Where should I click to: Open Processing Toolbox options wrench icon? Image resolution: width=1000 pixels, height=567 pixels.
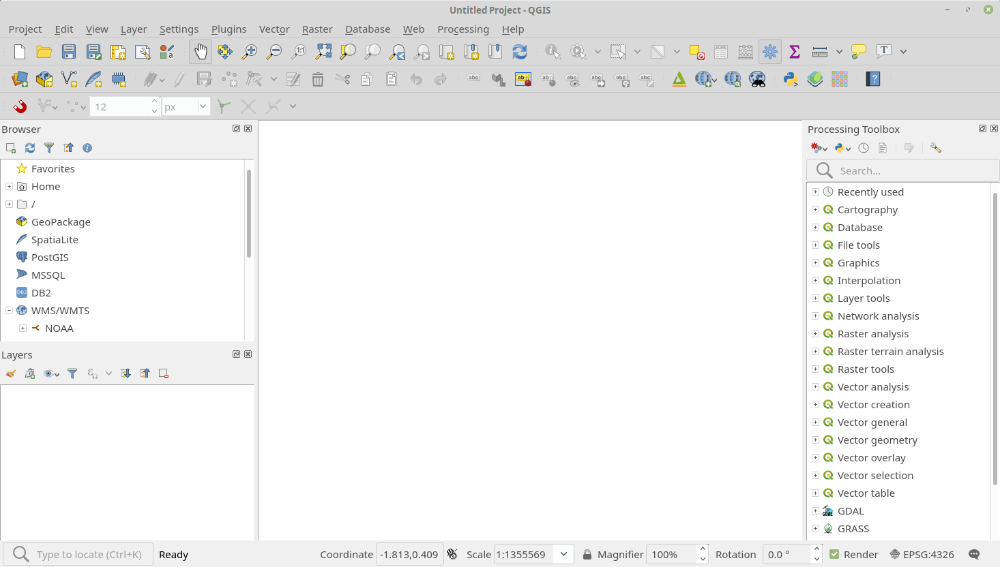click(x=935, y=148)
